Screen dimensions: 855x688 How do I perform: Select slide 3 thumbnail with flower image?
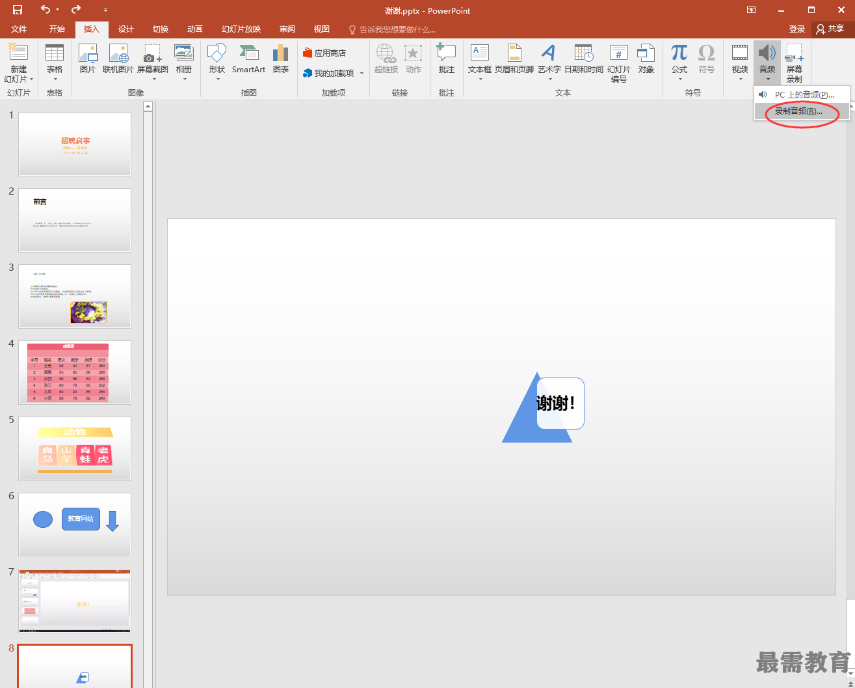click(x=75, y=296)
